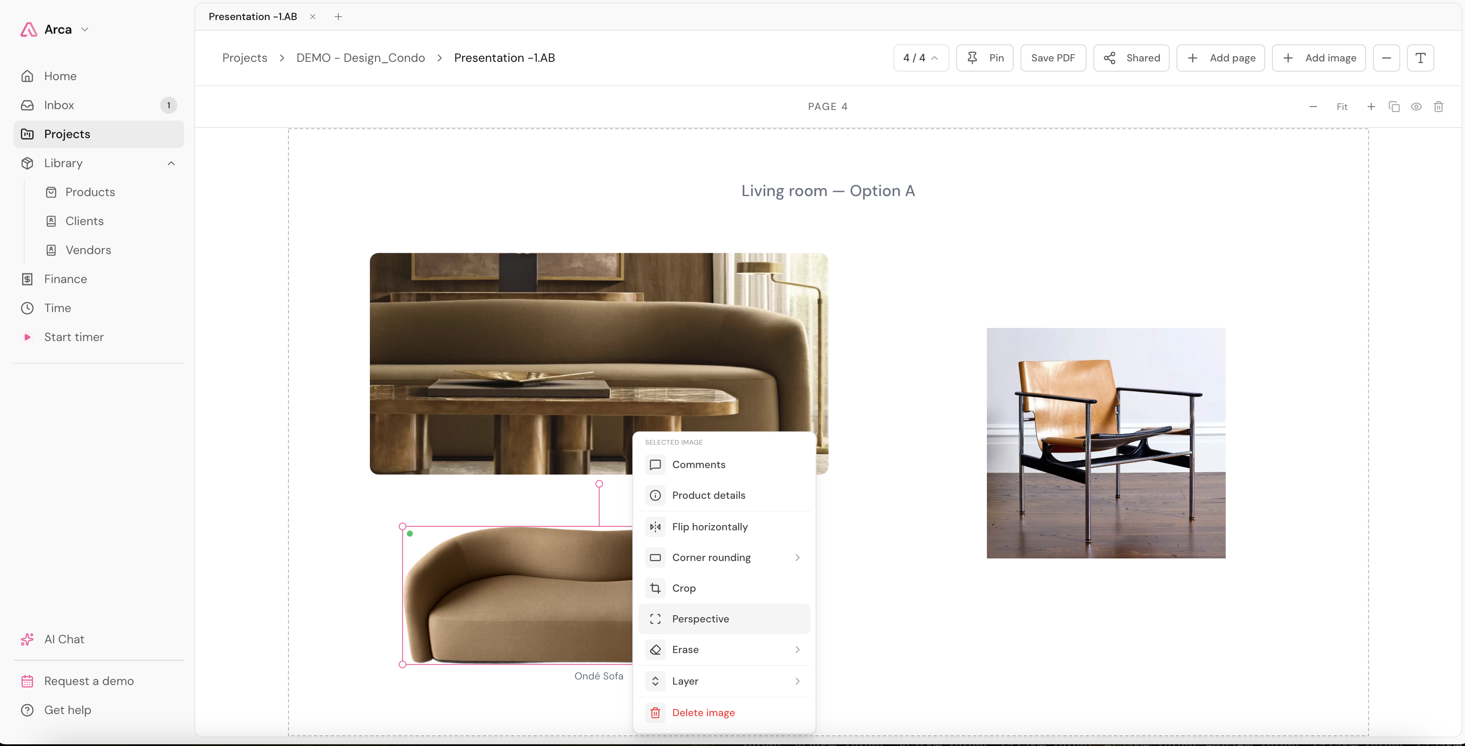Select the leather chair image
Screen dimensions: 1465x746
(1106, 443)
